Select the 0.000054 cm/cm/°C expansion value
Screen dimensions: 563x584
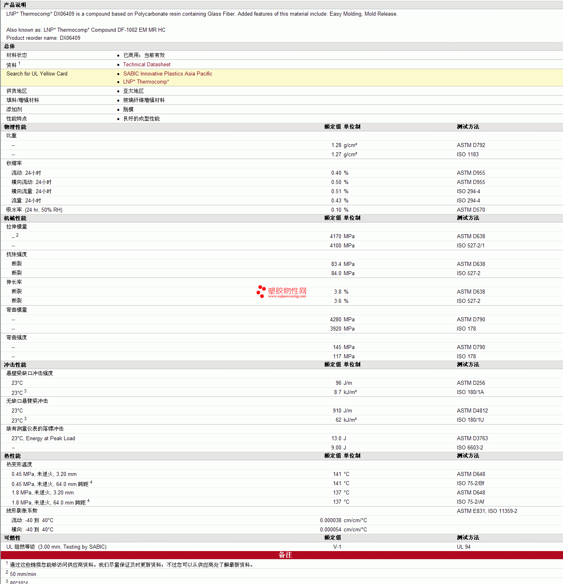click(343, 529)
